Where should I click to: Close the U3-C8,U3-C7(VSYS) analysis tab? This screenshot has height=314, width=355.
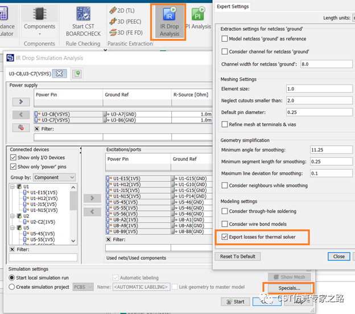click(x=59, y=74)
